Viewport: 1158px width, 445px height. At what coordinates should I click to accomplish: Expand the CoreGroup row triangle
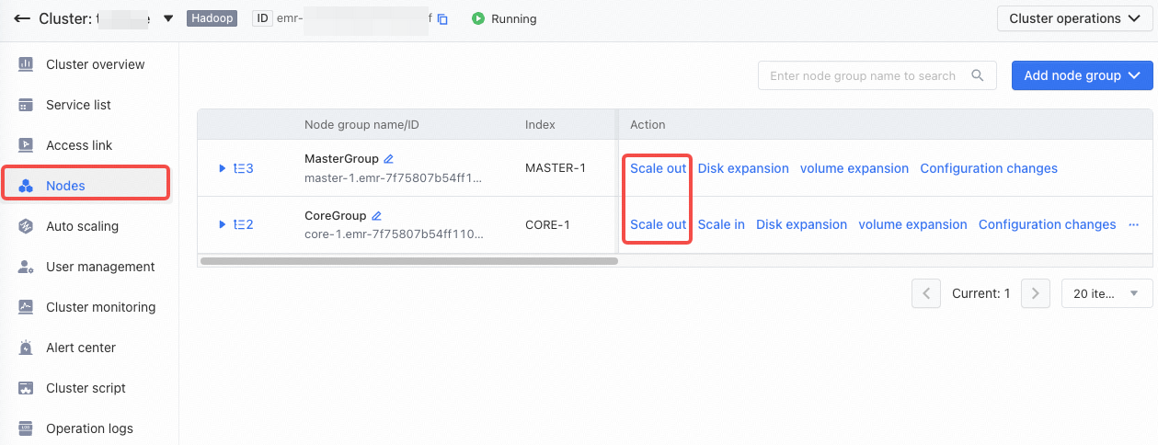coord(223,224)
